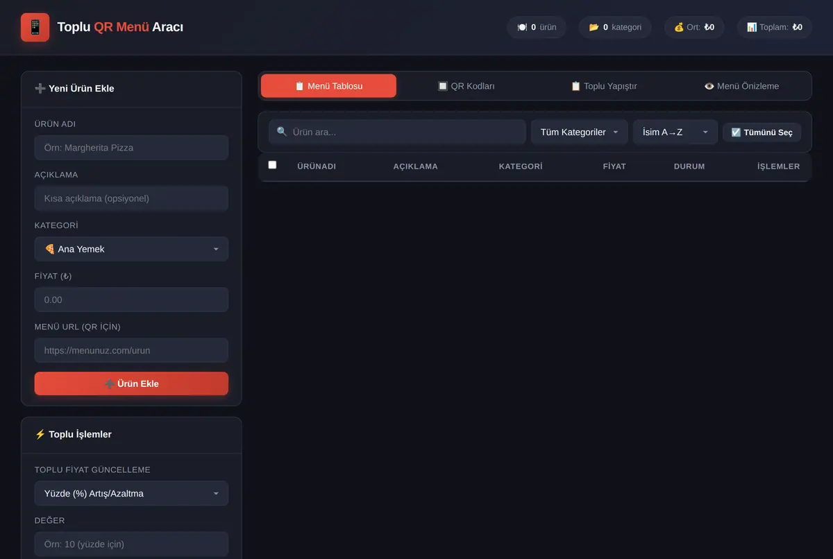Viewport: 833px width, 559px height.
Task: Click the Tümünü Seç button
Action: (x=762, y=132)
